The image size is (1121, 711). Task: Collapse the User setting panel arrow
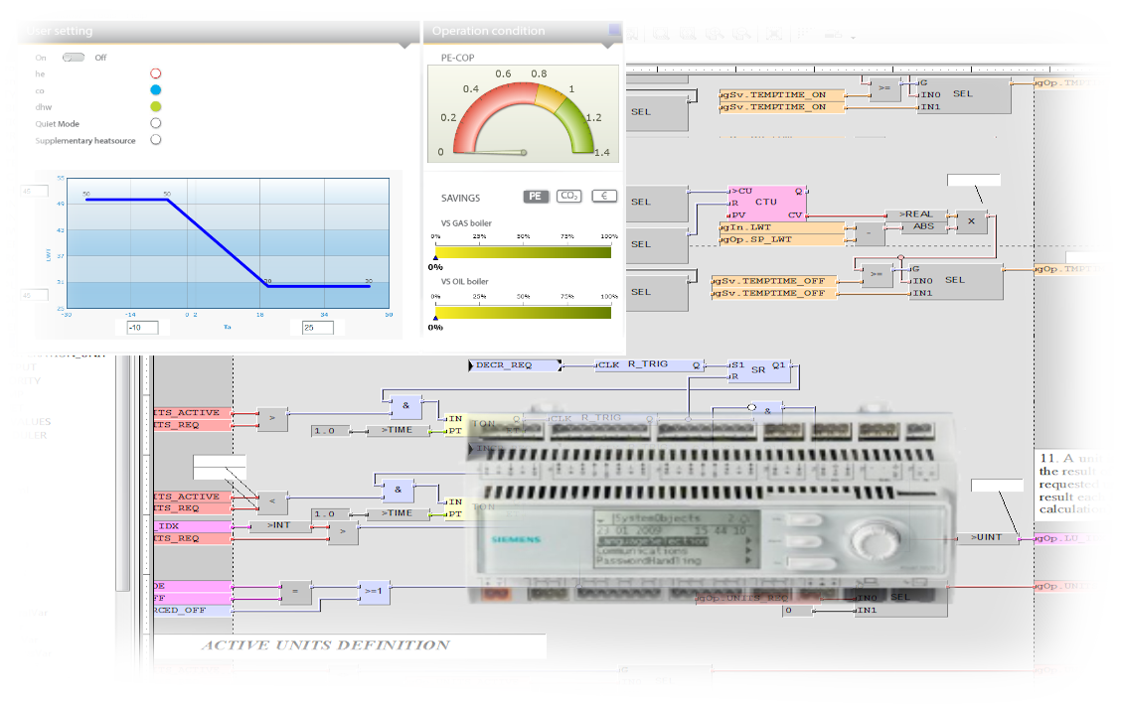405,45
